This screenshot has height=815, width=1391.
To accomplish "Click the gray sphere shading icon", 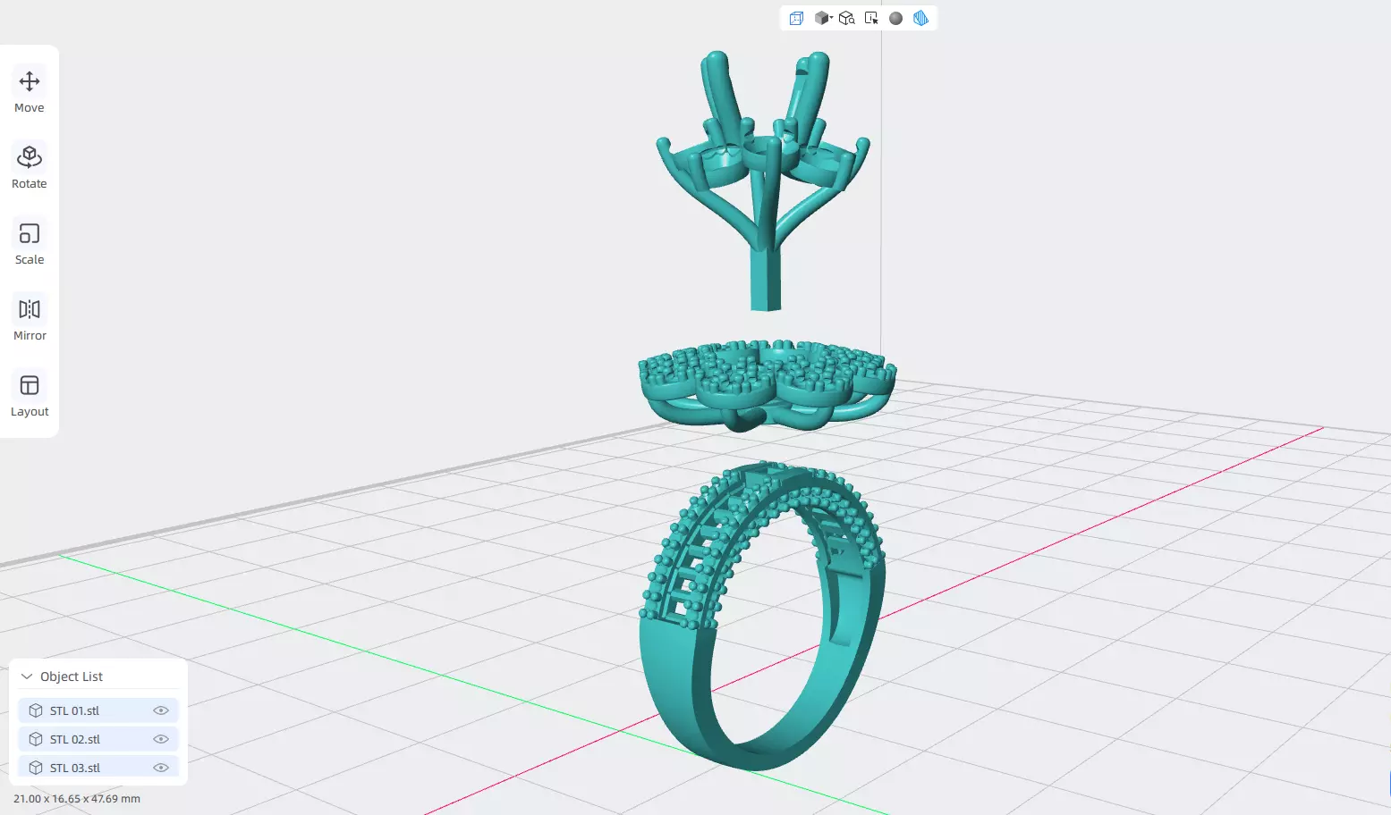I will click(x=895, y=18).
